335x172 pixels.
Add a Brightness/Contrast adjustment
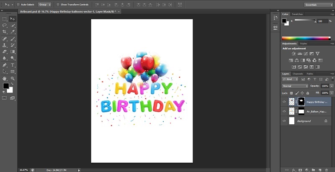(294, 54)
